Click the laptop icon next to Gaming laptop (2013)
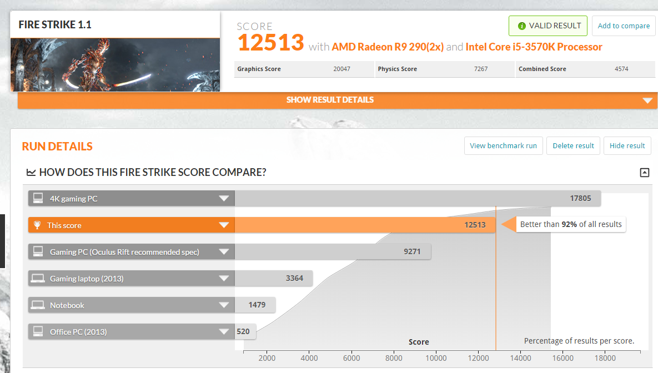The width and height of the screenshot is (658, 373). 38,279
